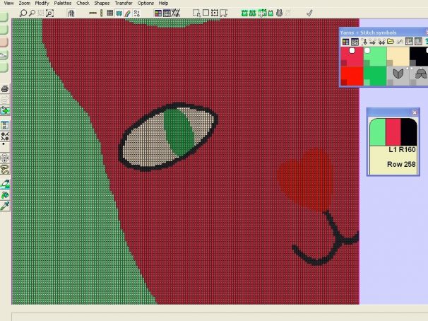The height and width of the screenshot is (321, 428).
Task: Select the bright red yarn swatch
Action: (351, 75)
